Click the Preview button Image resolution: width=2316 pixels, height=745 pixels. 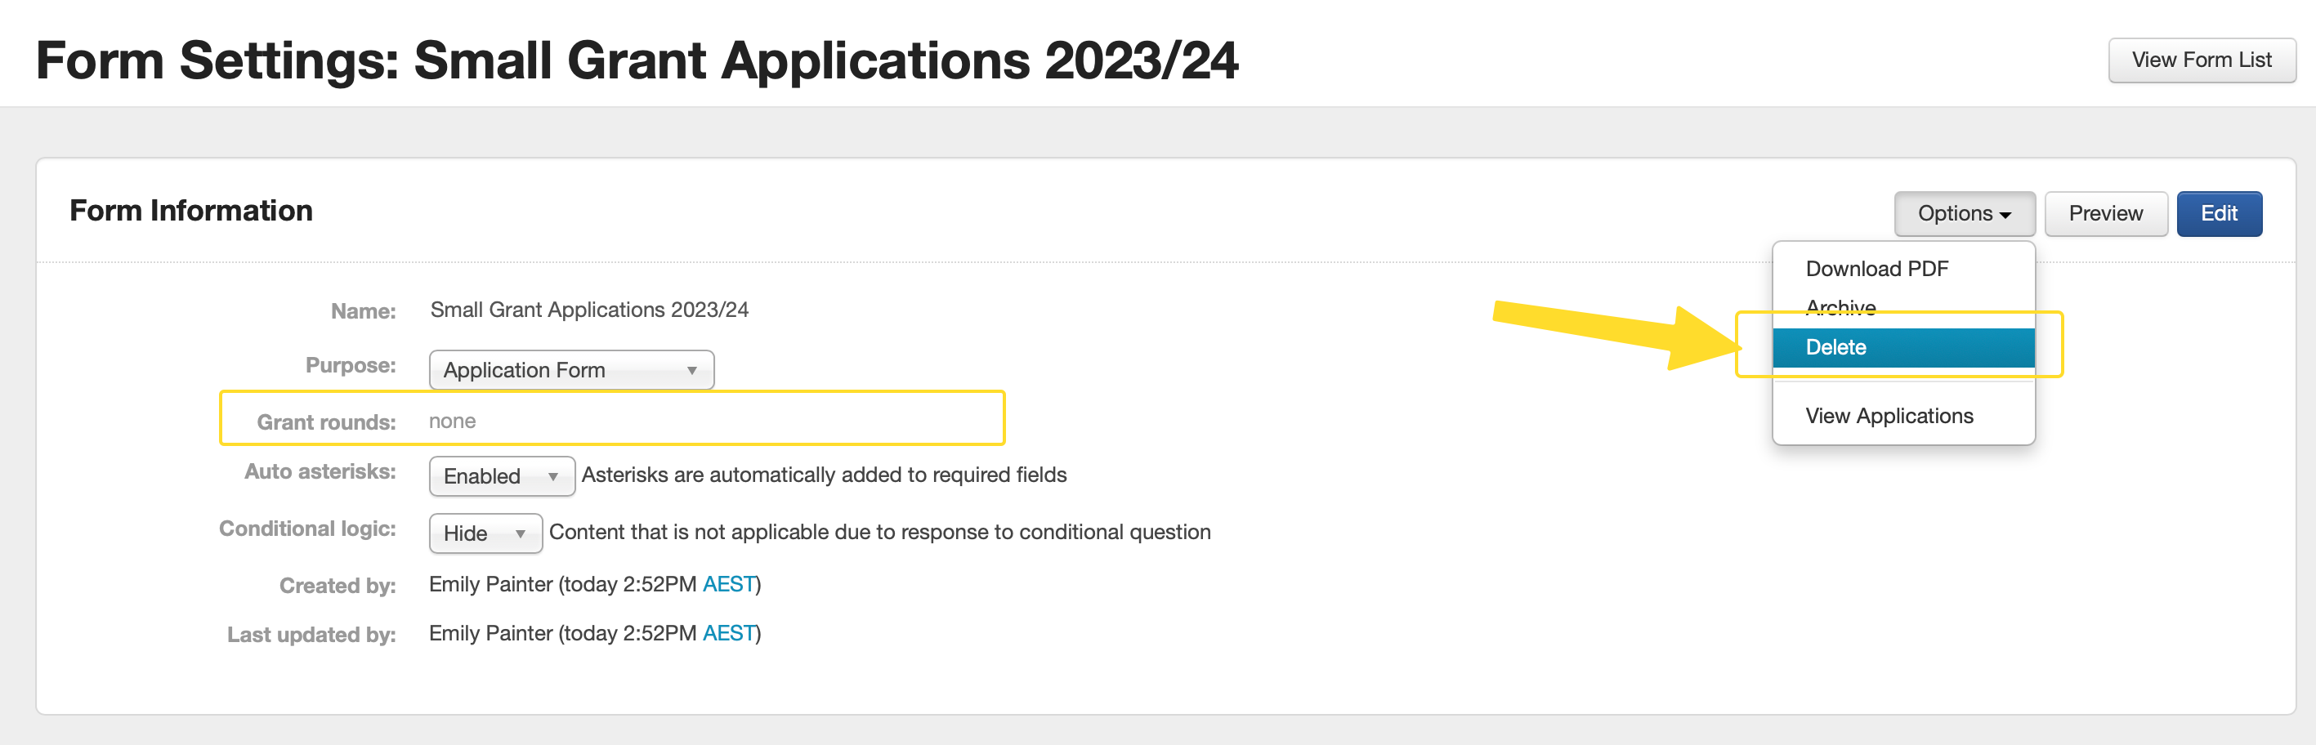2104,214
